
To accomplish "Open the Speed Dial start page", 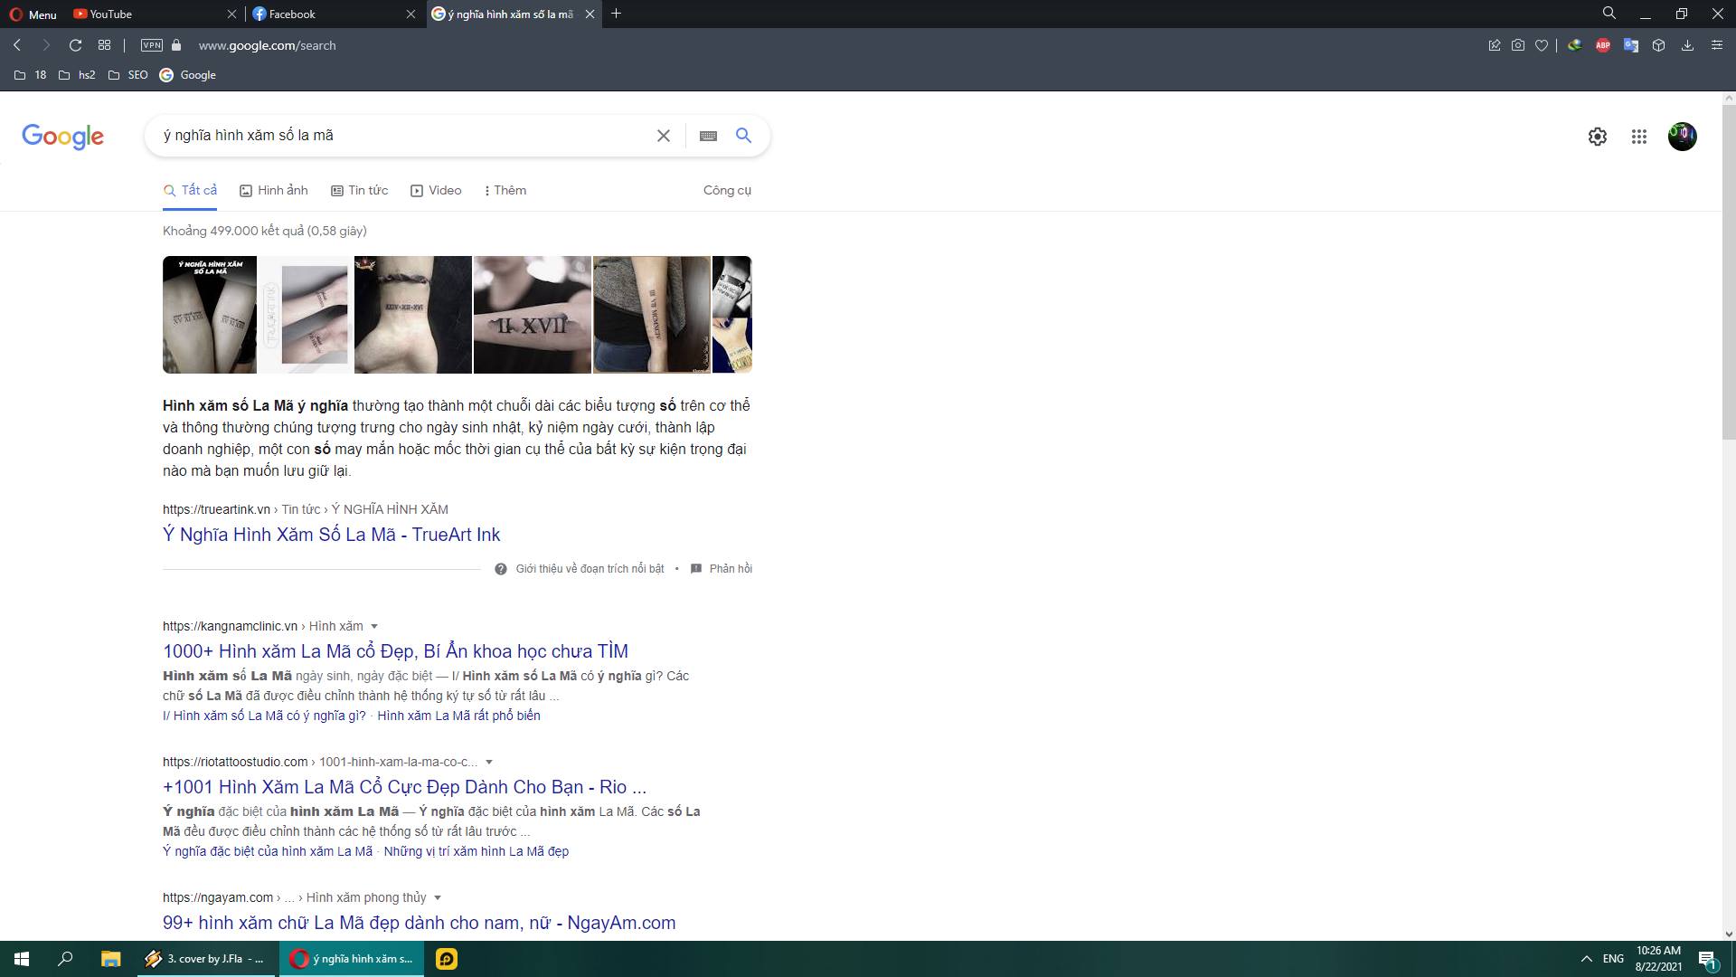I will tap(105, 45).
